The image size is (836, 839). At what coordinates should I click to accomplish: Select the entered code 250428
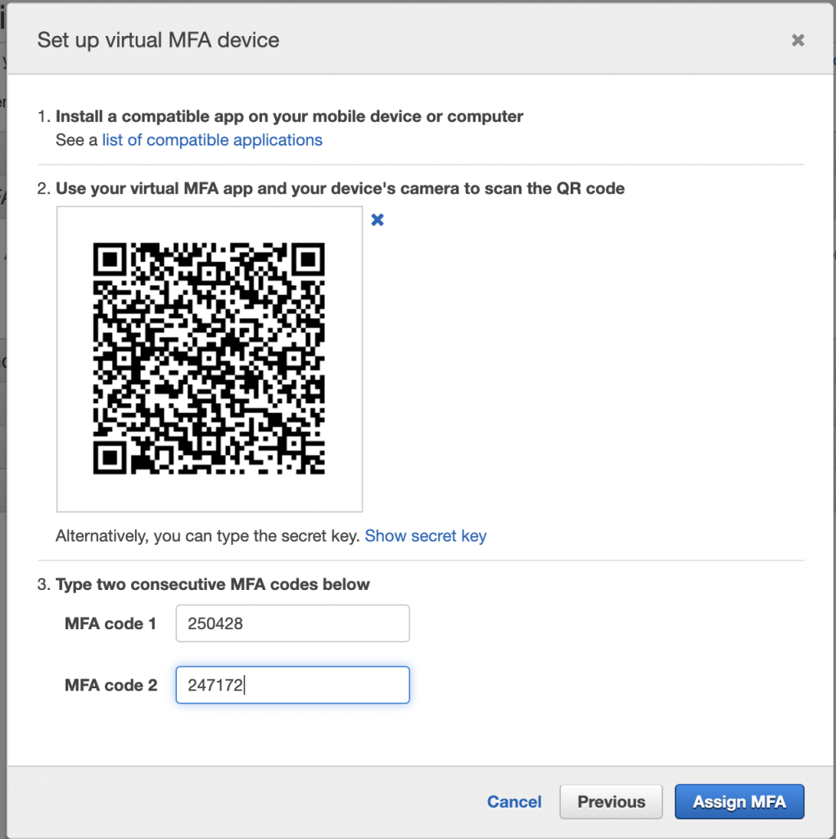(216, 623)
